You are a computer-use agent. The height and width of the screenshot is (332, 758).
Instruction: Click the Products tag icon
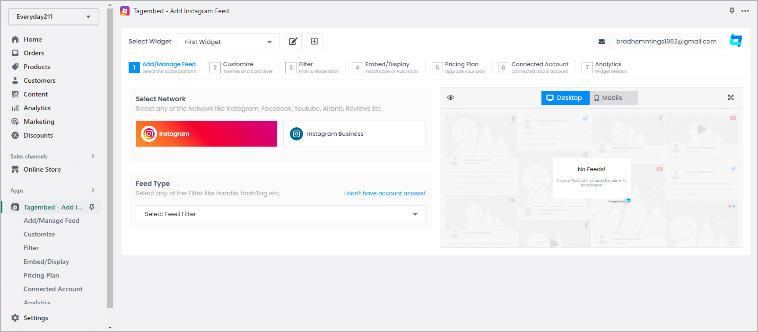(x=15, y=67)
